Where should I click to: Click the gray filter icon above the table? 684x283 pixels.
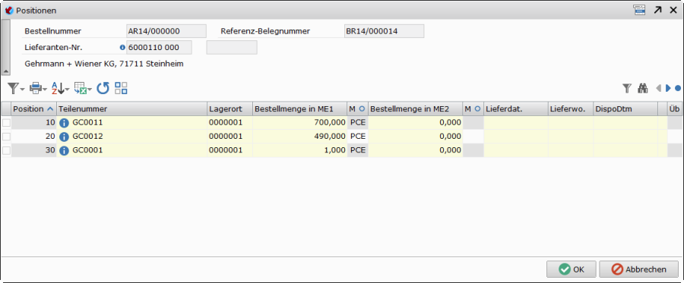click(627, 88)
